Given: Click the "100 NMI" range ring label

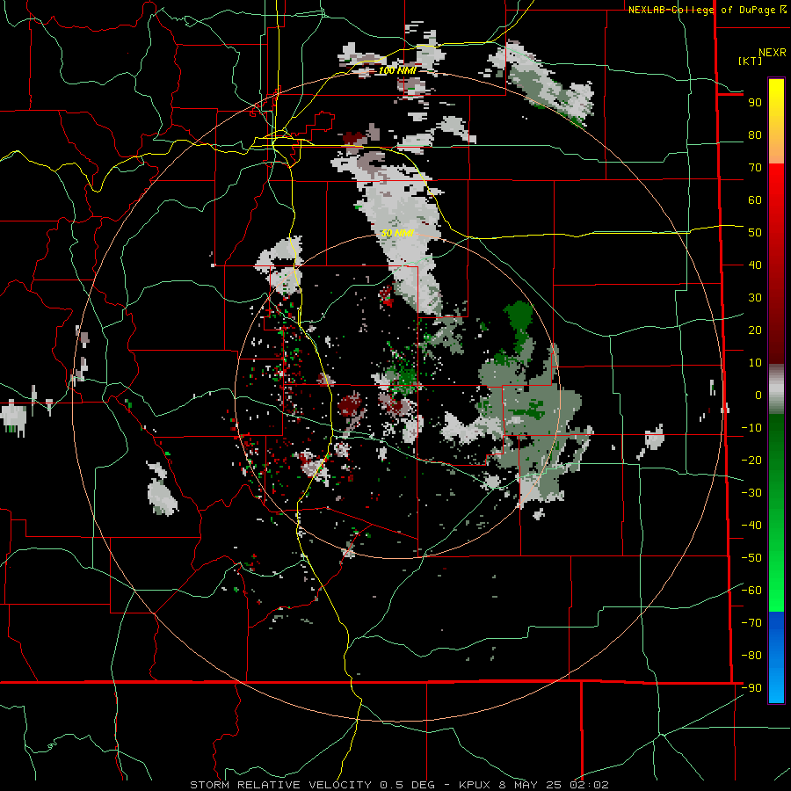Looking at the screenshot, I should (397, 70).
